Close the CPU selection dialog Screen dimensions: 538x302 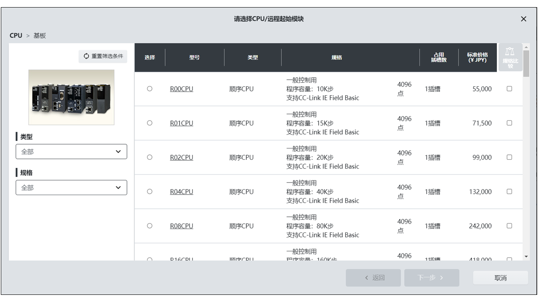[523, 19]
